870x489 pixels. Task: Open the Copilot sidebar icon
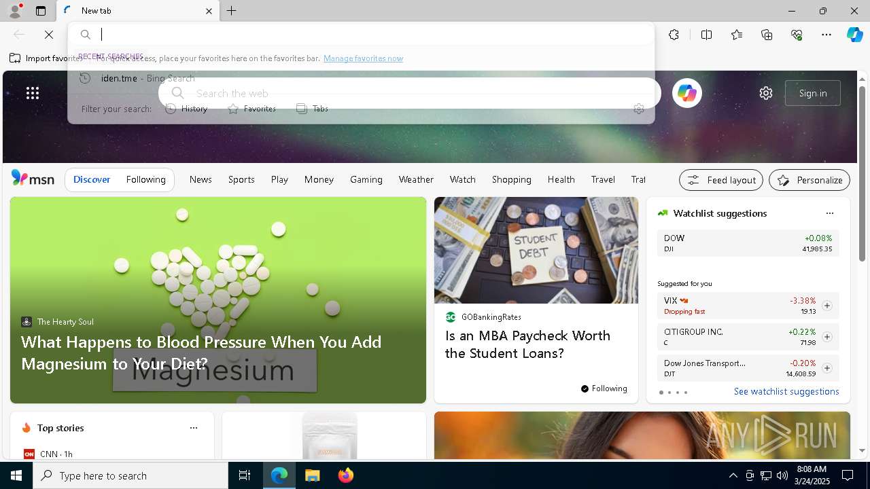[854, 35]
